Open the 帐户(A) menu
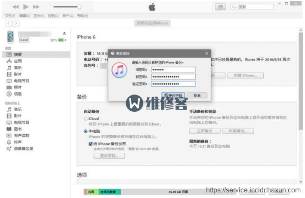This screenshot has height=198, width=305. point(68,16)
